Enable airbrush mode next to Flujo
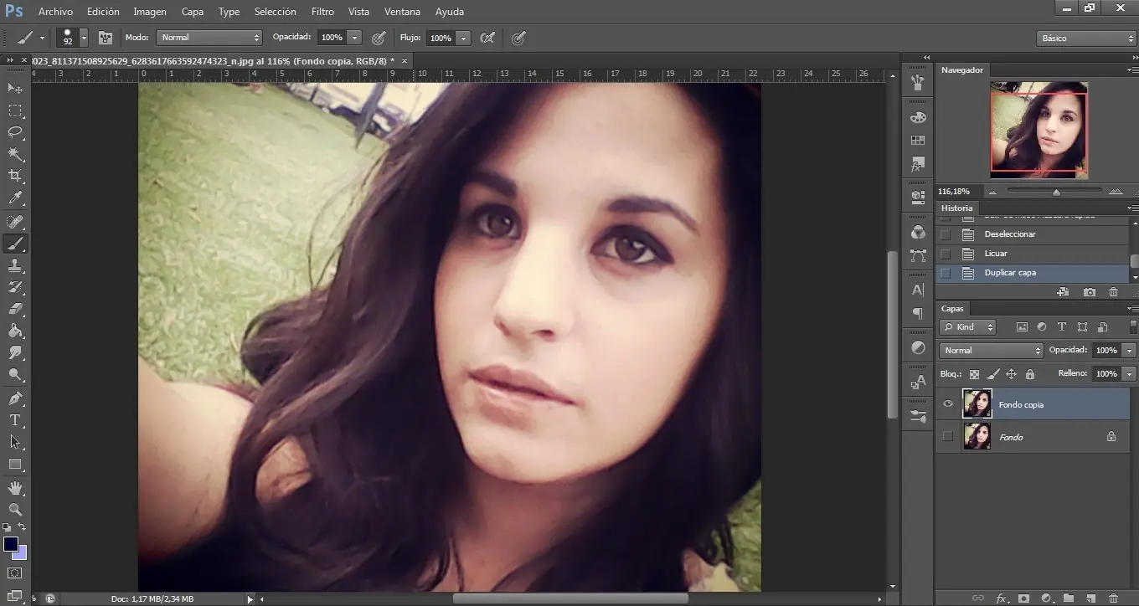Screen dimensions: 1139x606 487,38
